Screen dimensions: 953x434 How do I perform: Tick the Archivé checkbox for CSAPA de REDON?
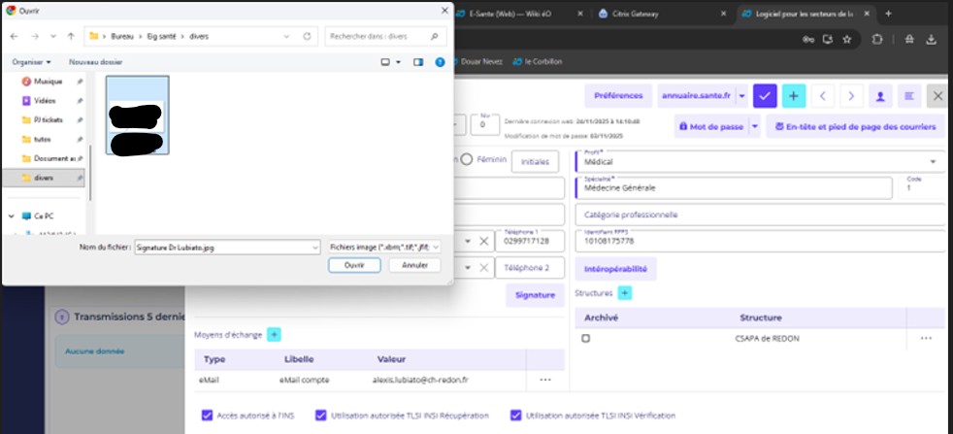click(585, 338)
